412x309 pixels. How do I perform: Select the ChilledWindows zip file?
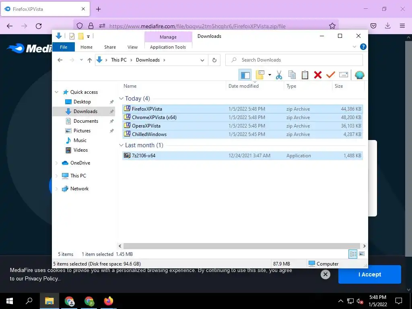click(243, 134)
